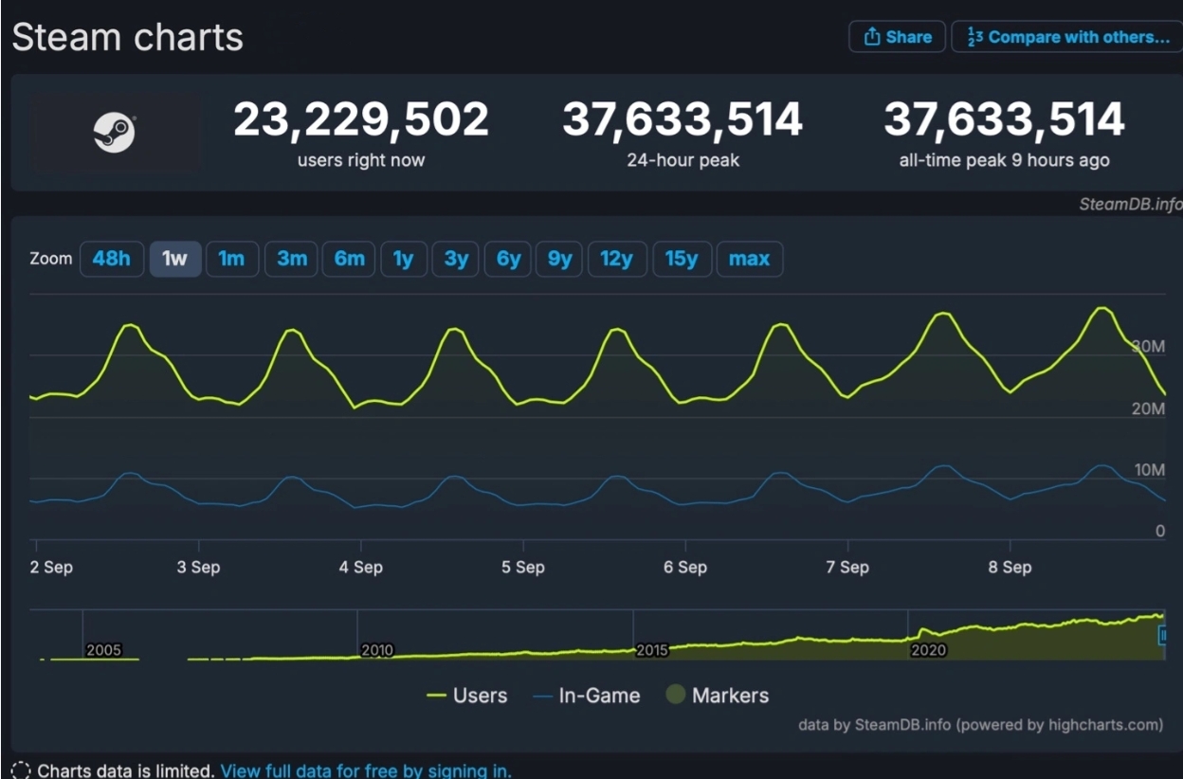Click all-time peak 9 hours ago text
Screen dimensions: 1183x779
point(1004,160)
